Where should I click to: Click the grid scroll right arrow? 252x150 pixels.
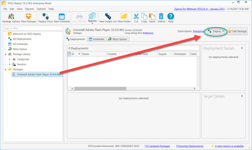pos(194,89)
